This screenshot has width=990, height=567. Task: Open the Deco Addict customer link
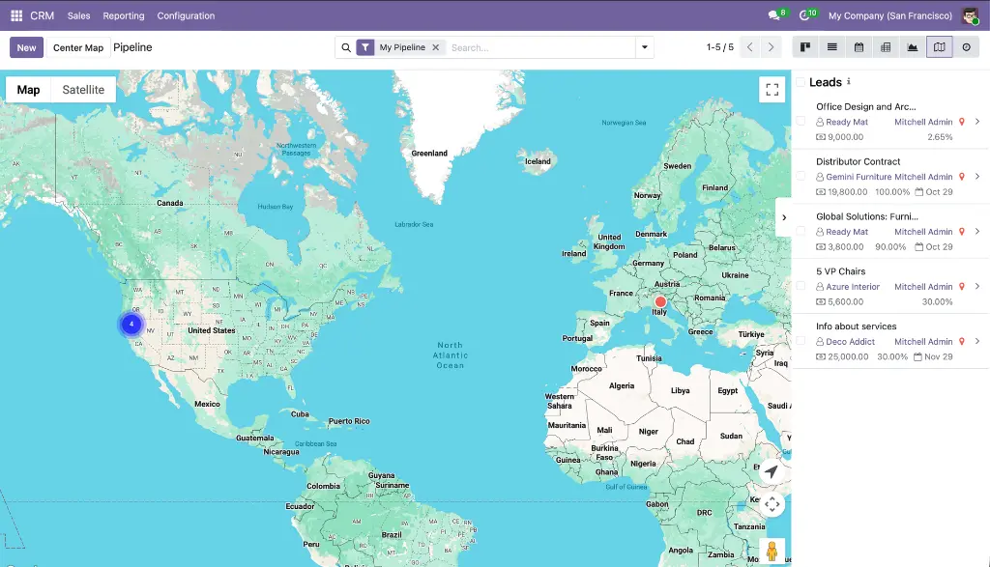[x=851, y=341]
